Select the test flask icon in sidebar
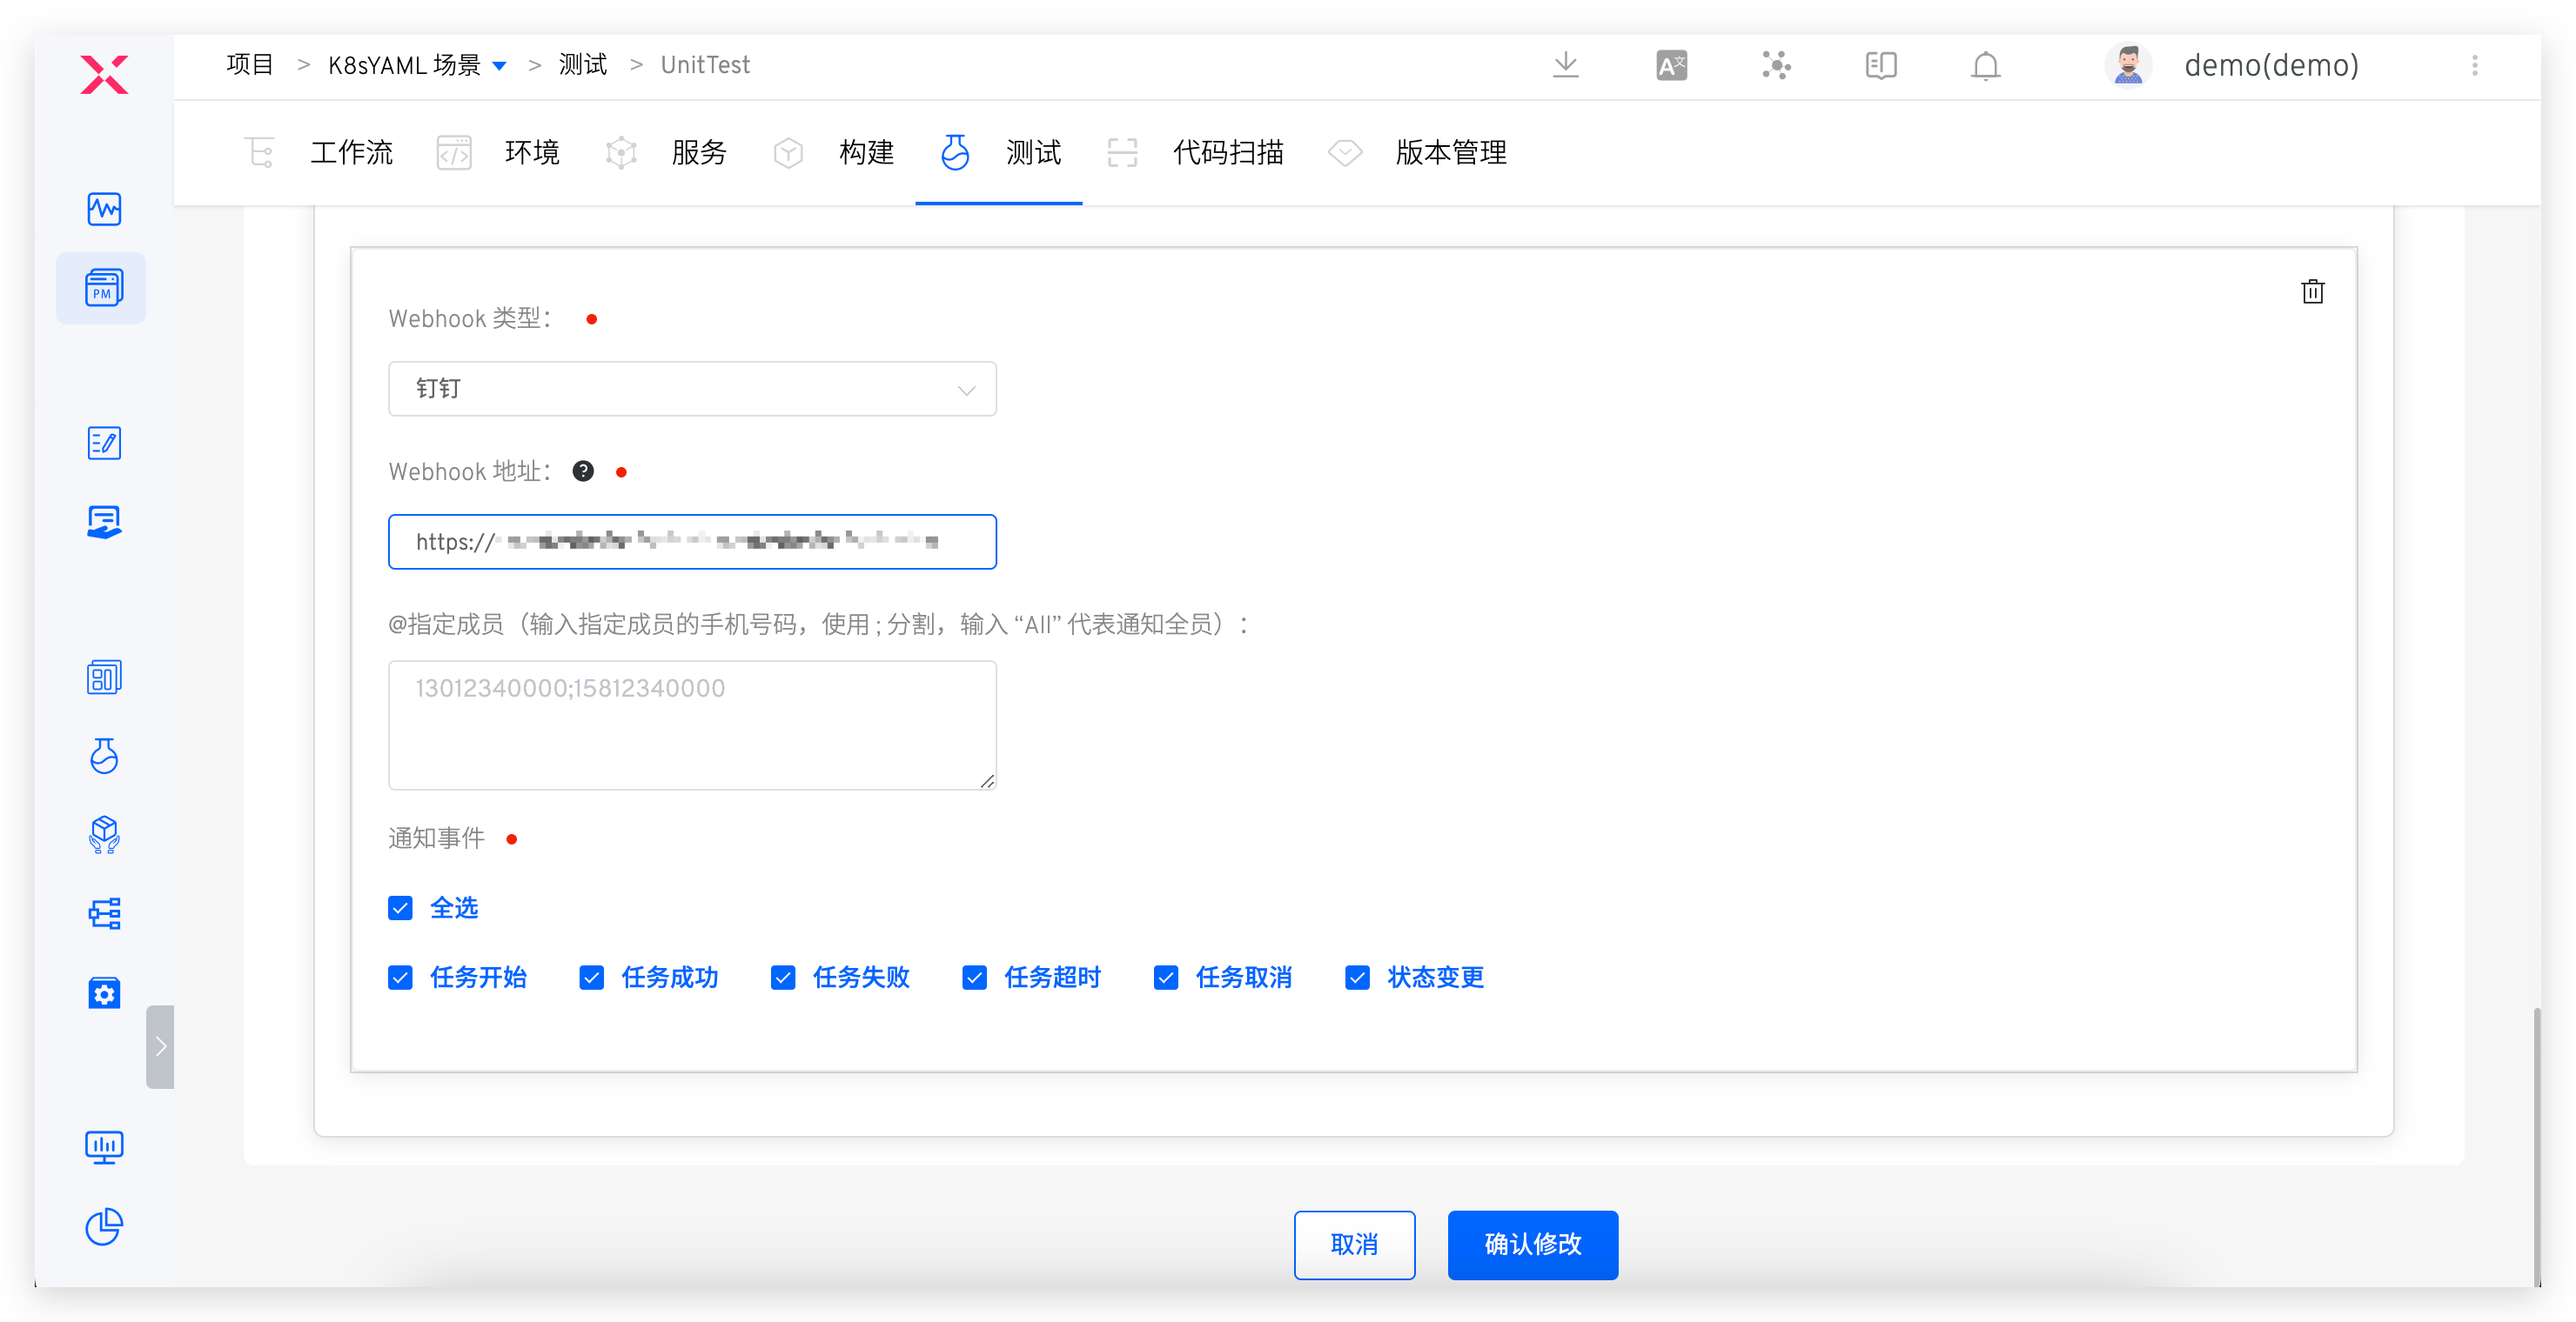Image resolution: width=2576 pixels, height=1322 pixels. point(103,757)
